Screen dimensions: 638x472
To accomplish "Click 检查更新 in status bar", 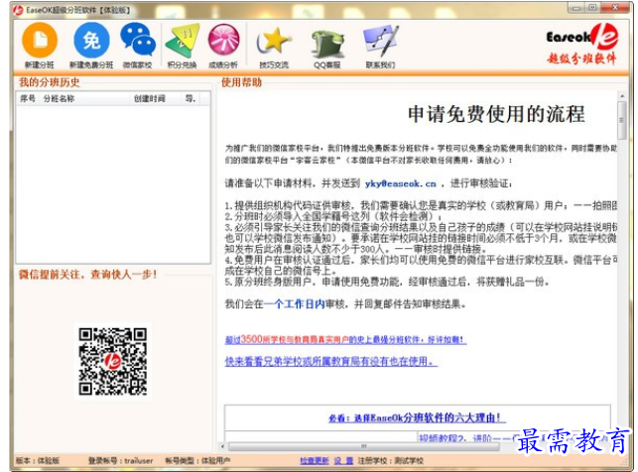I will (315, 461).
